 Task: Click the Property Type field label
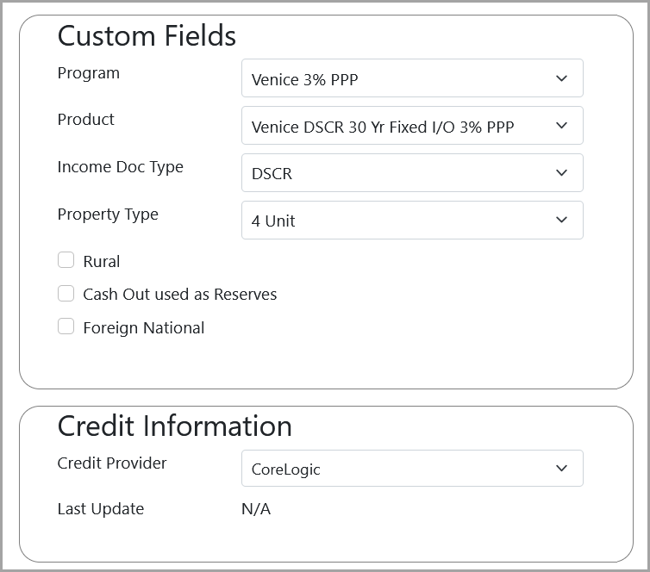tap(108, 214)
